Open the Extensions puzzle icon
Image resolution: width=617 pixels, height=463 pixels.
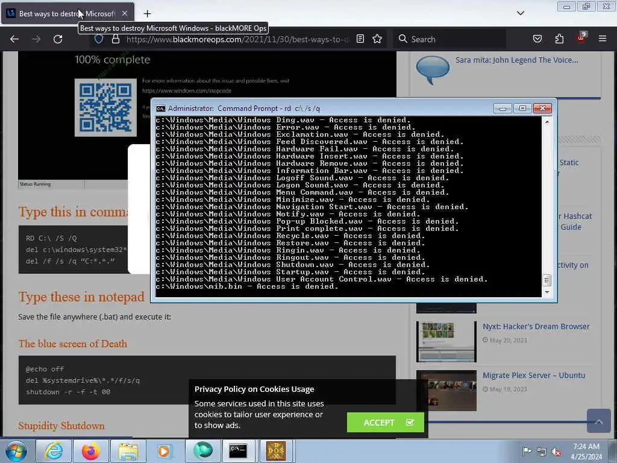tap(559, 39)
